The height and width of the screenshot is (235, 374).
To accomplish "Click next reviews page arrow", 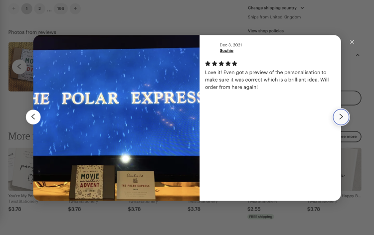I will point(75,8).
